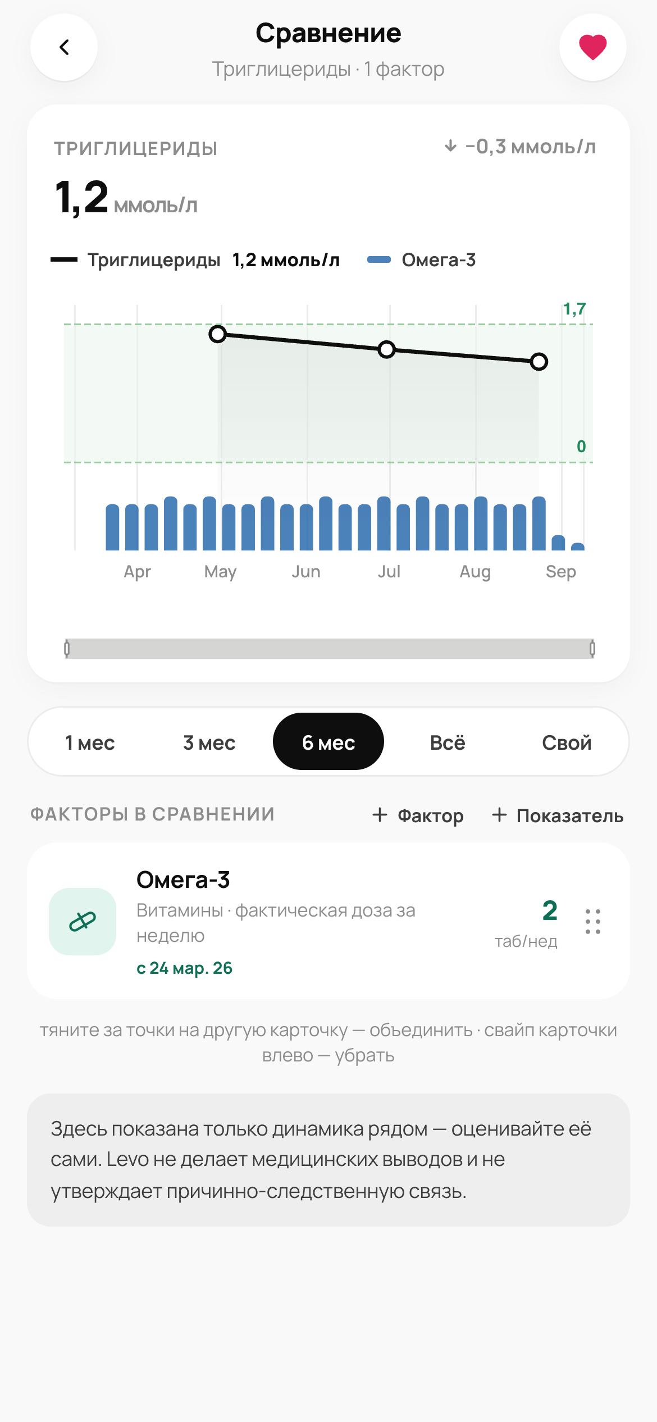Click the −0,3 ммоль/л change indicator
657x1422 pixels.
[x=520, y=147]
